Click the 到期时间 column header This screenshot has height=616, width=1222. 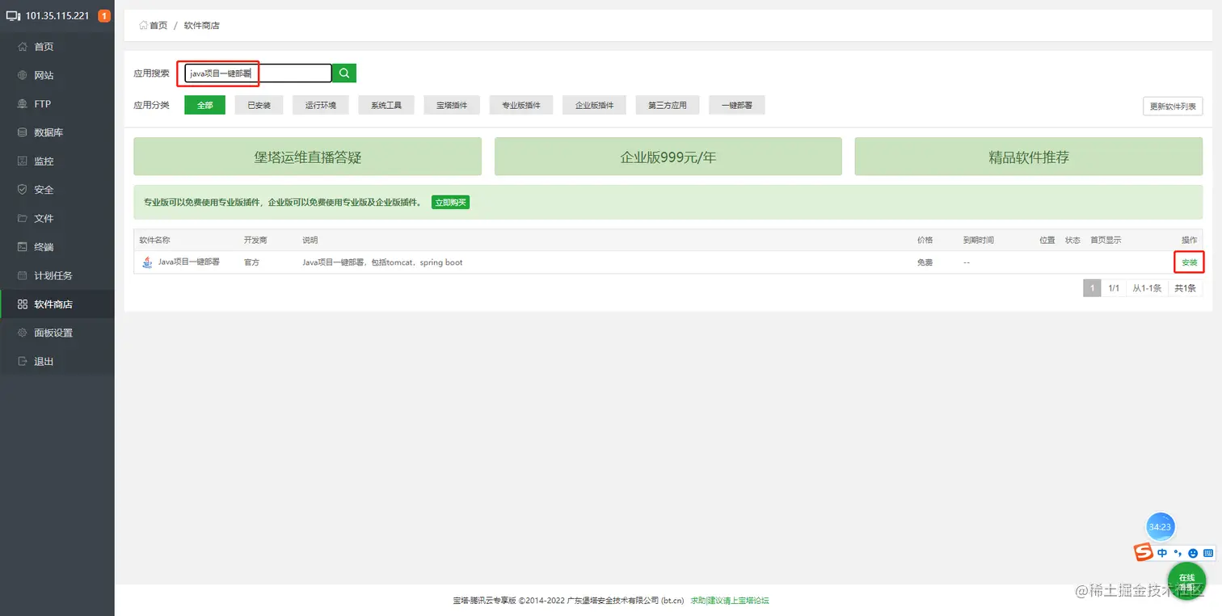point(979,240)
